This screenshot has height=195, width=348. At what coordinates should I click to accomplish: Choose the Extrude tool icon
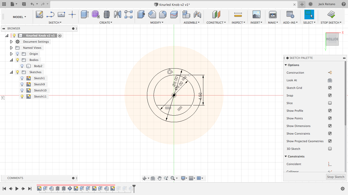tap(85, 14)
